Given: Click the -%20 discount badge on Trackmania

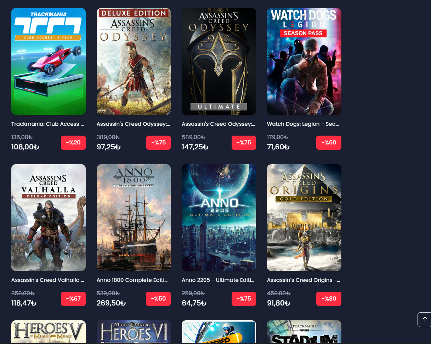Looking at the screenshot, I should [x=73, y=143].
